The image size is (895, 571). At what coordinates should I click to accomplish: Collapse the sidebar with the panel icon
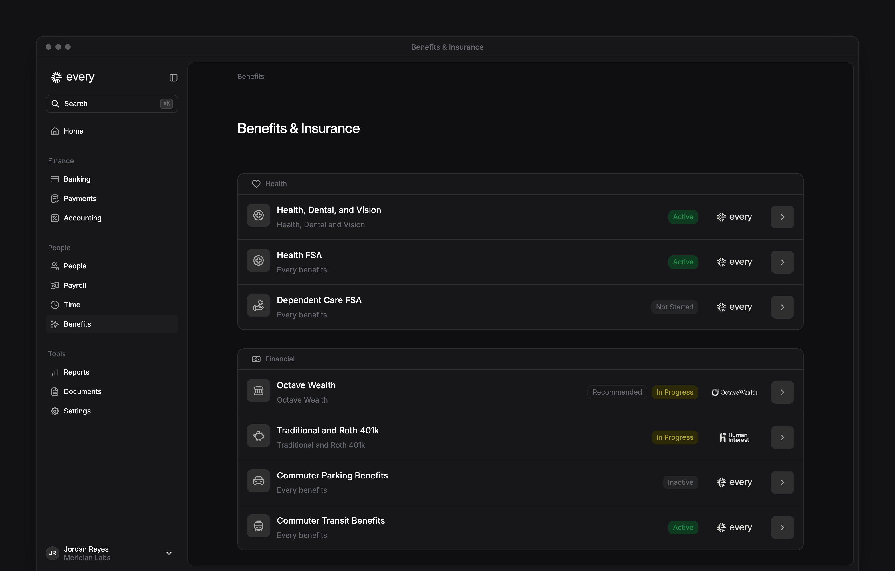pos(173,78)
